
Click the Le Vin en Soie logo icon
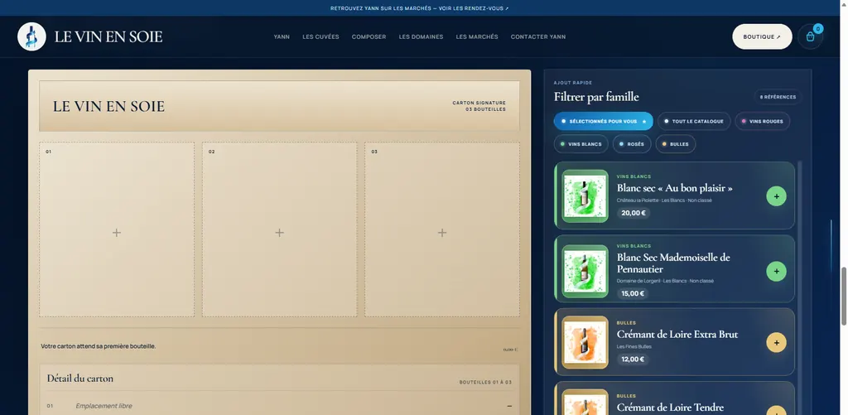tap(31, 36)
